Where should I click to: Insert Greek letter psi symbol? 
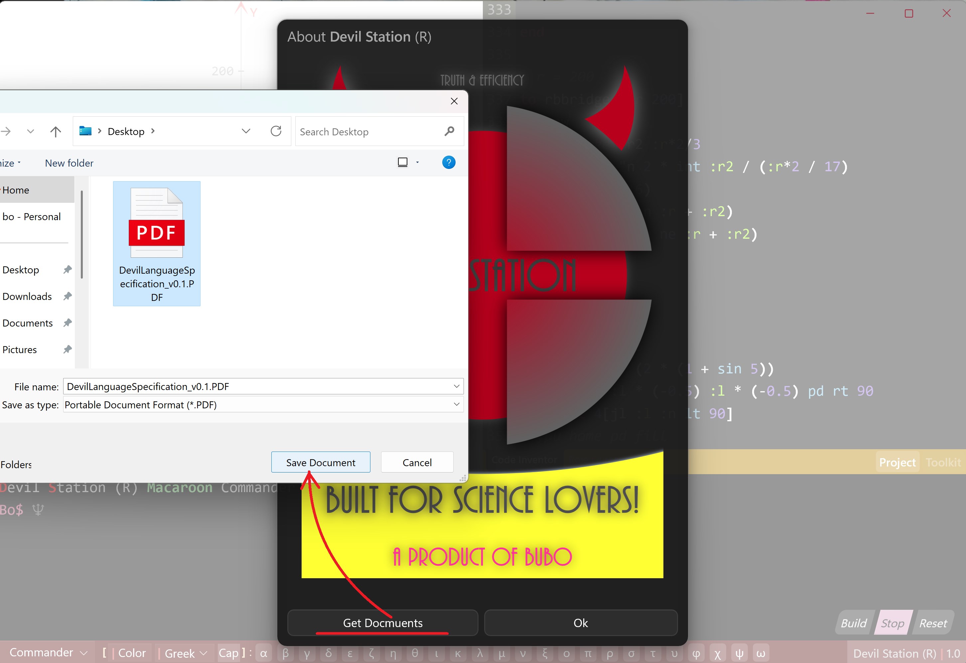(x=739, y=653)
